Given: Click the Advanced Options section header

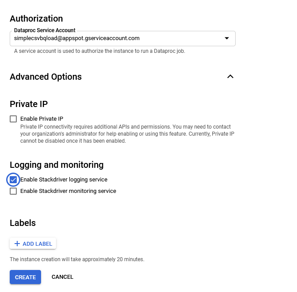Looking at the screenshot, I should (45, 77).
